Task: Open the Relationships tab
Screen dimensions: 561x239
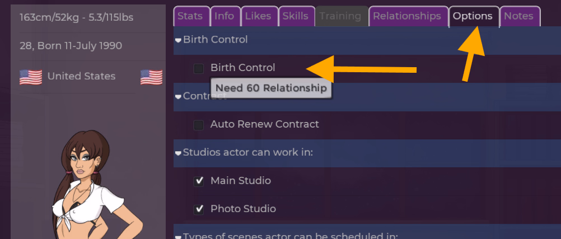Action: (x=407, y=16)
